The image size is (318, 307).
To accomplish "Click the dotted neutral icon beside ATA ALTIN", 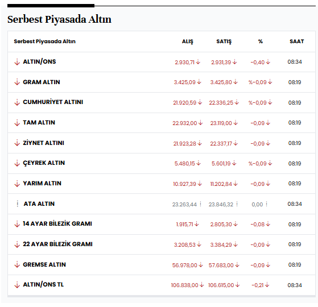I will point(18,204).
